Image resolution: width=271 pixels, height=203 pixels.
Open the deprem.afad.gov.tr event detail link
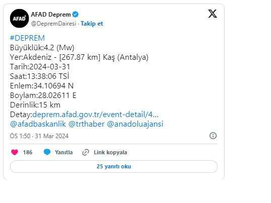click(x=95, y=115)
